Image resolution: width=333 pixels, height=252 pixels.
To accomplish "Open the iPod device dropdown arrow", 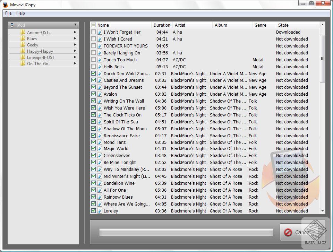I will point(75,25).
